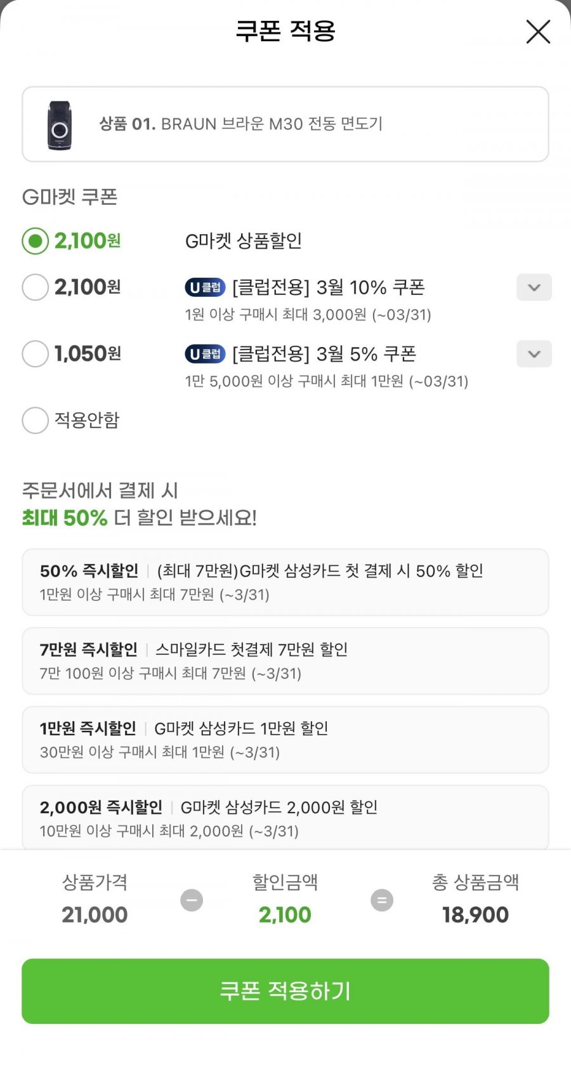Expand the 3월 10% 쿠폰 details chevron
The image size is (571, 1081).
[x=534, y=287]
